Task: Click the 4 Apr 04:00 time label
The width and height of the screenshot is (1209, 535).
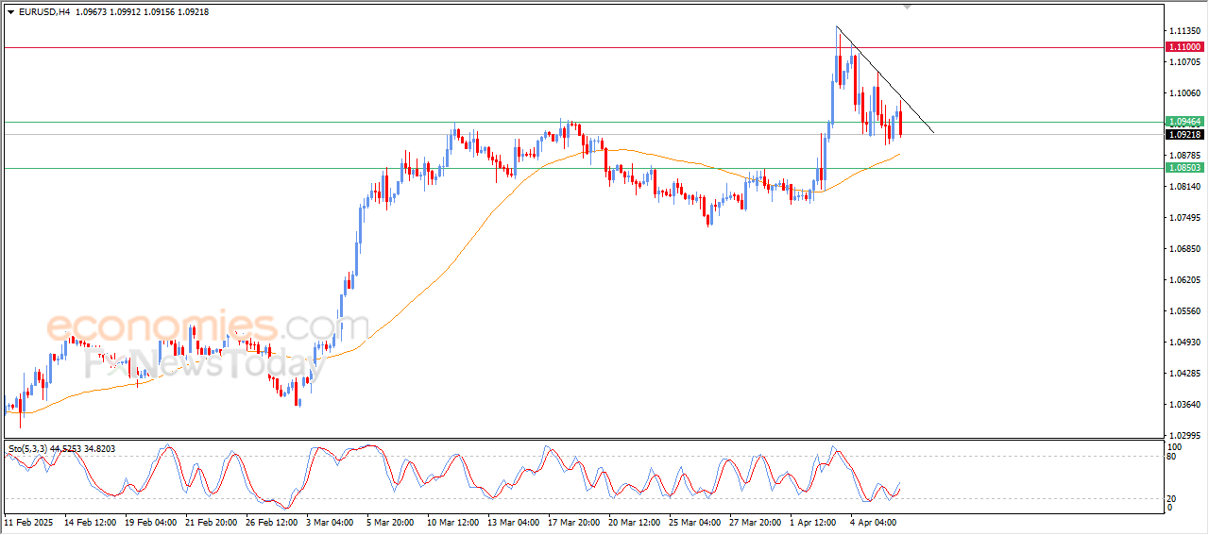Action: [876, 521]
